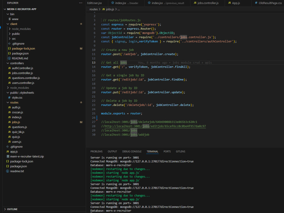Collapse the client folder

[x=8, y=24]
